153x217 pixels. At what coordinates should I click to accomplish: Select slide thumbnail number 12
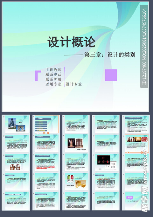pyautogui.click(x=107, y=124)
